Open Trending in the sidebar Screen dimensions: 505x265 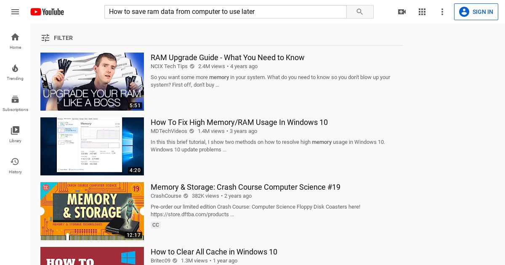coord(15,72)
